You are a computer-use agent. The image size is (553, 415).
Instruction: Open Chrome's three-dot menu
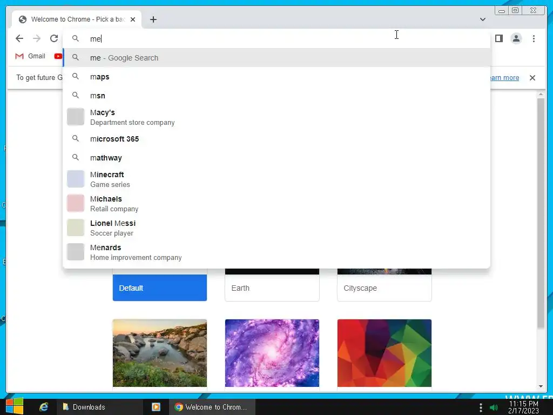534,38
